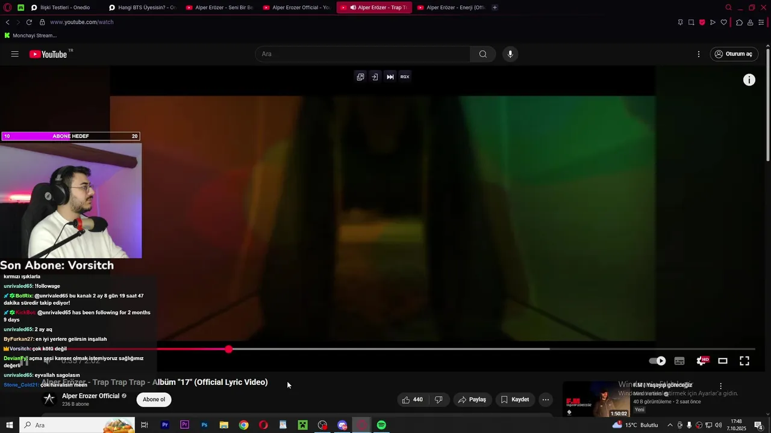Open the Alper Erozer Official channel name
Viewport: 771px width, 433px height.
[91, 396]
